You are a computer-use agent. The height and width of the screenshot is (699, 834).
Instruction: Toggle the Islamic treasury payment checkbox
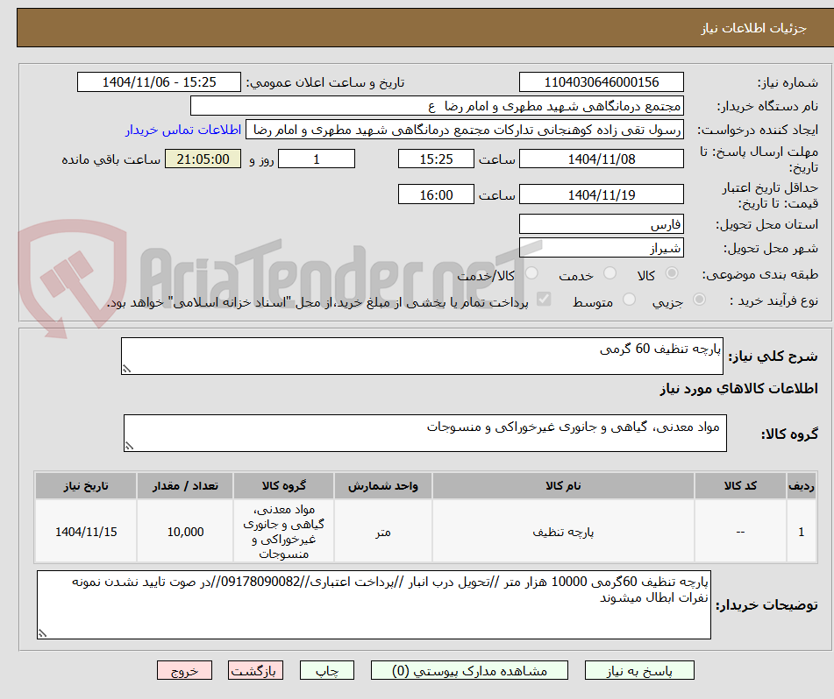click(544, 300)
